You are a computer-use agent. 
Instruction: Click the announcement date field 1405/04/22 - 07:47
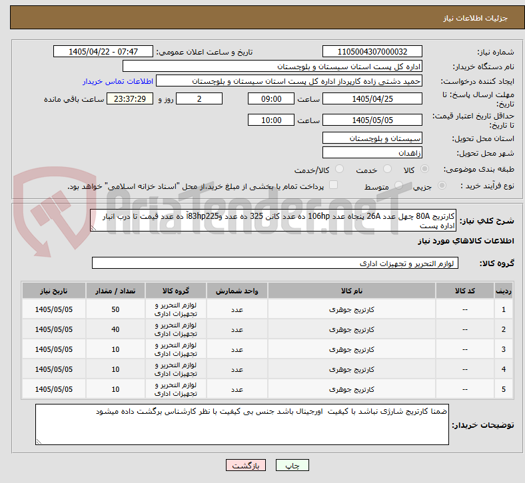pos(103,51)
